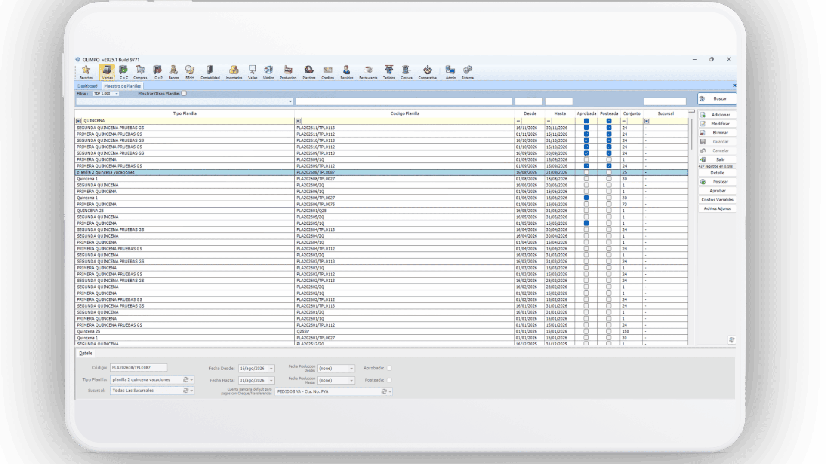Open the Bancos module icon
The image size is (826, 464).
174,72
